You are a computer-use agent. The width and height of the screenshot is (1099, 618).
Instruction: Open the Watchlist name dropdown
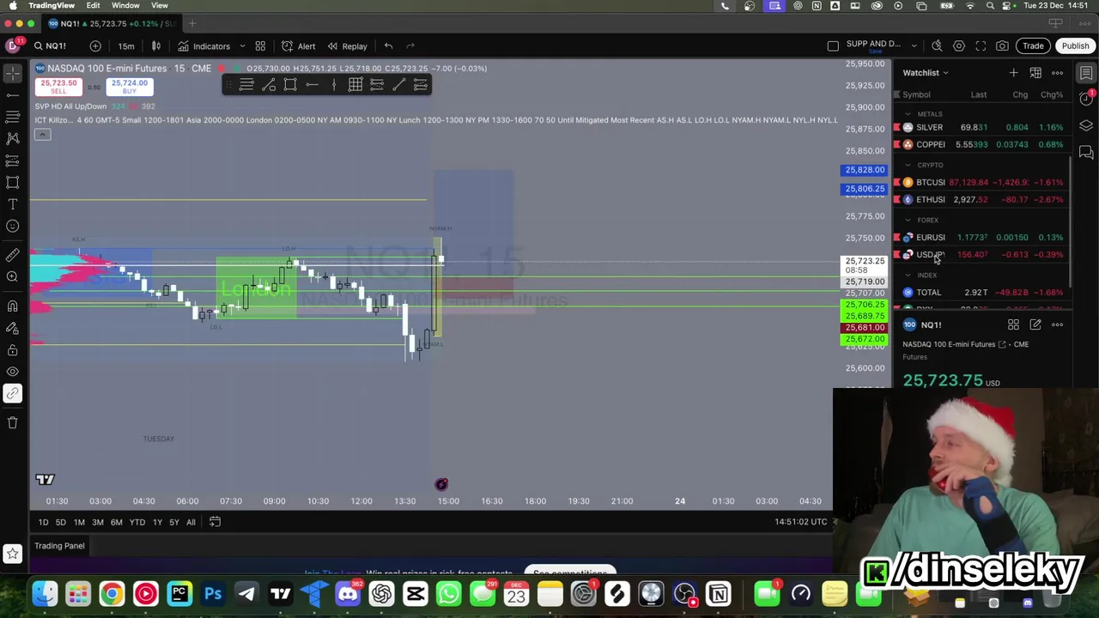926,73
